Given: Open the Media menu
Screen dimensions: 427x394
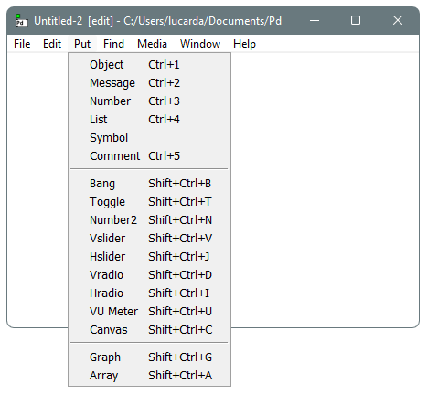Looking at the screenshot, I should (x=152, y=44).
